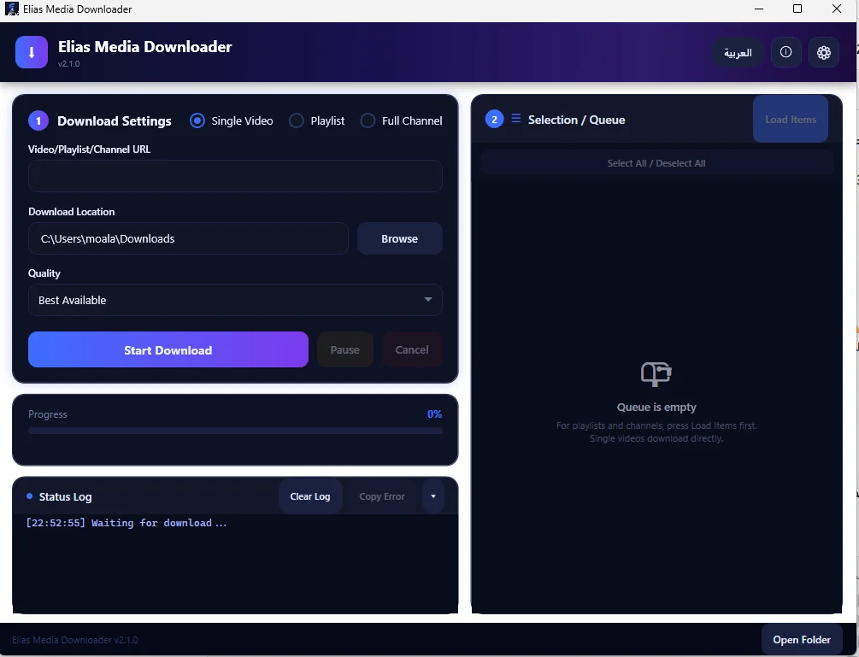Click the app download logo icon

(32, 53)
